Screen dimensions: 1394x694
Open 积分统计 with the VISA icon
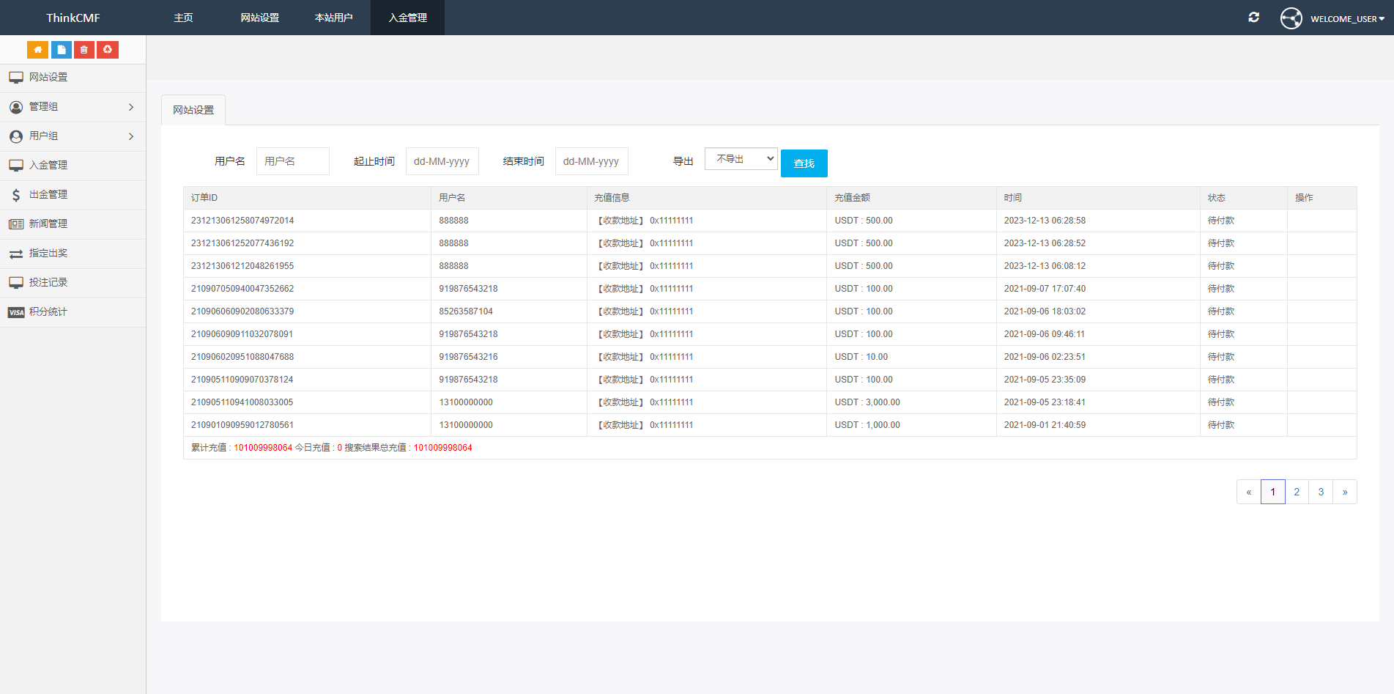[48, 312]
